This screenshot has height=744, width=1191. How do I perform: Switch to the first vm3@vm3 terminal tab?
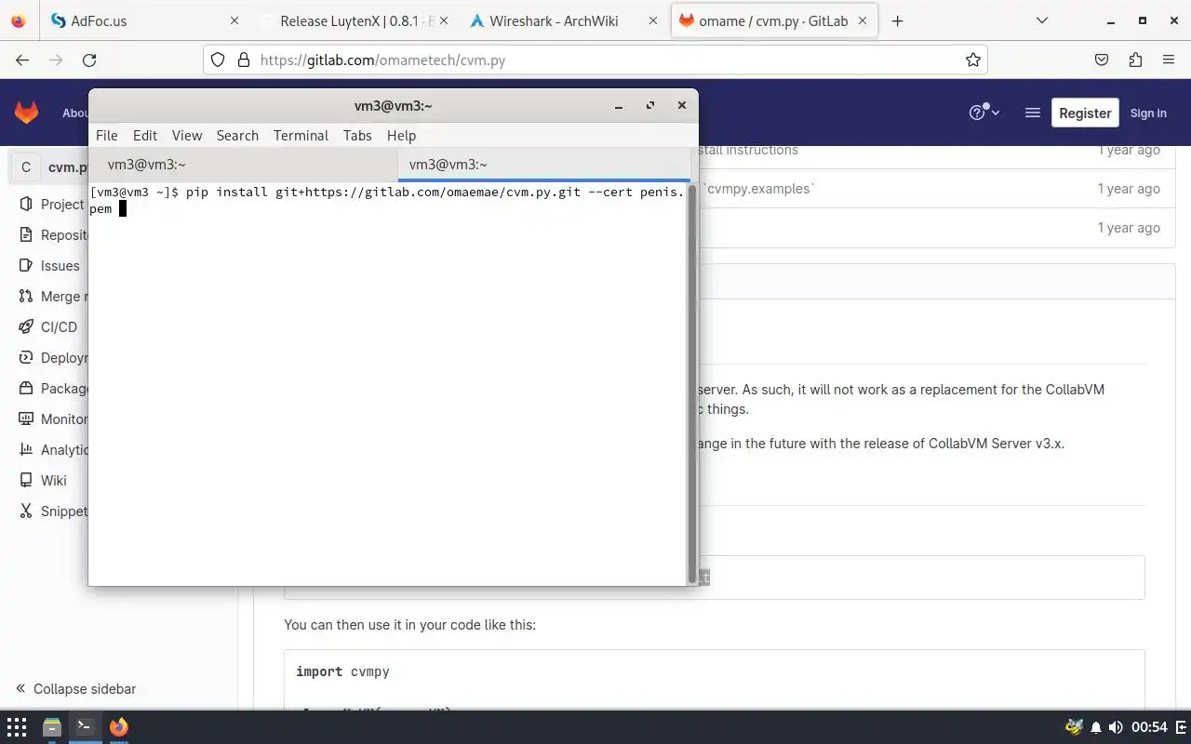tap(243, 164)
